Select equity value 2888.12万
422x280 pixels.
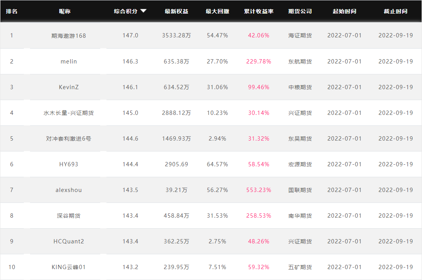[x=177, y=113]
